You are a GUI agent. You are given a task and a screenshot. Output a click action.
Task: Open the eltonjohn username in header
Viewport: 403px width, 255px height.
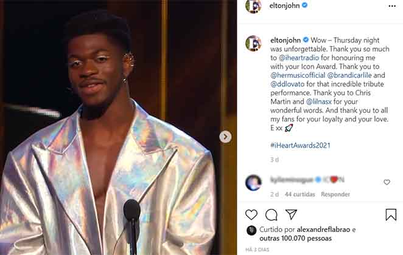coord(284,5)
